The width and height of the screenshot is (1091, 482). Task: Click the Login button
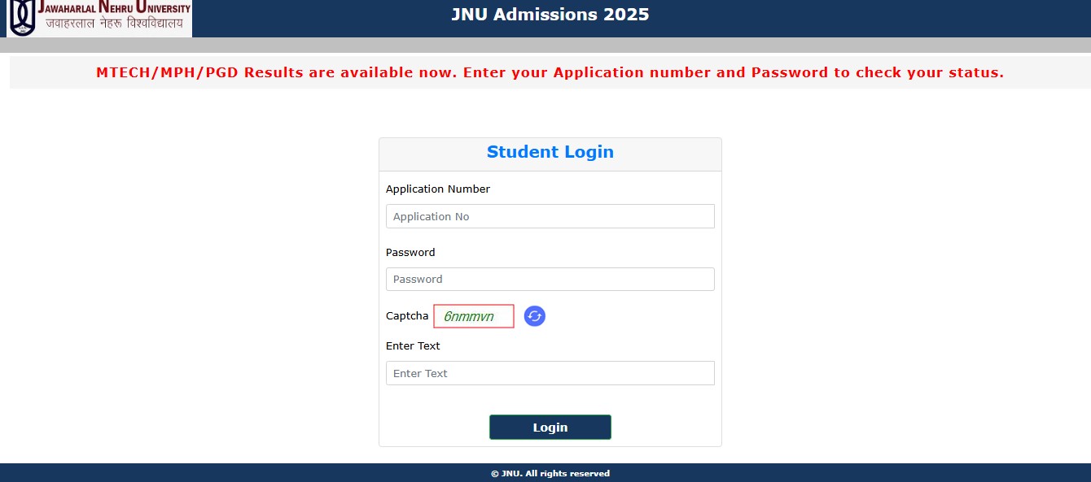click(x=550, y=427)
